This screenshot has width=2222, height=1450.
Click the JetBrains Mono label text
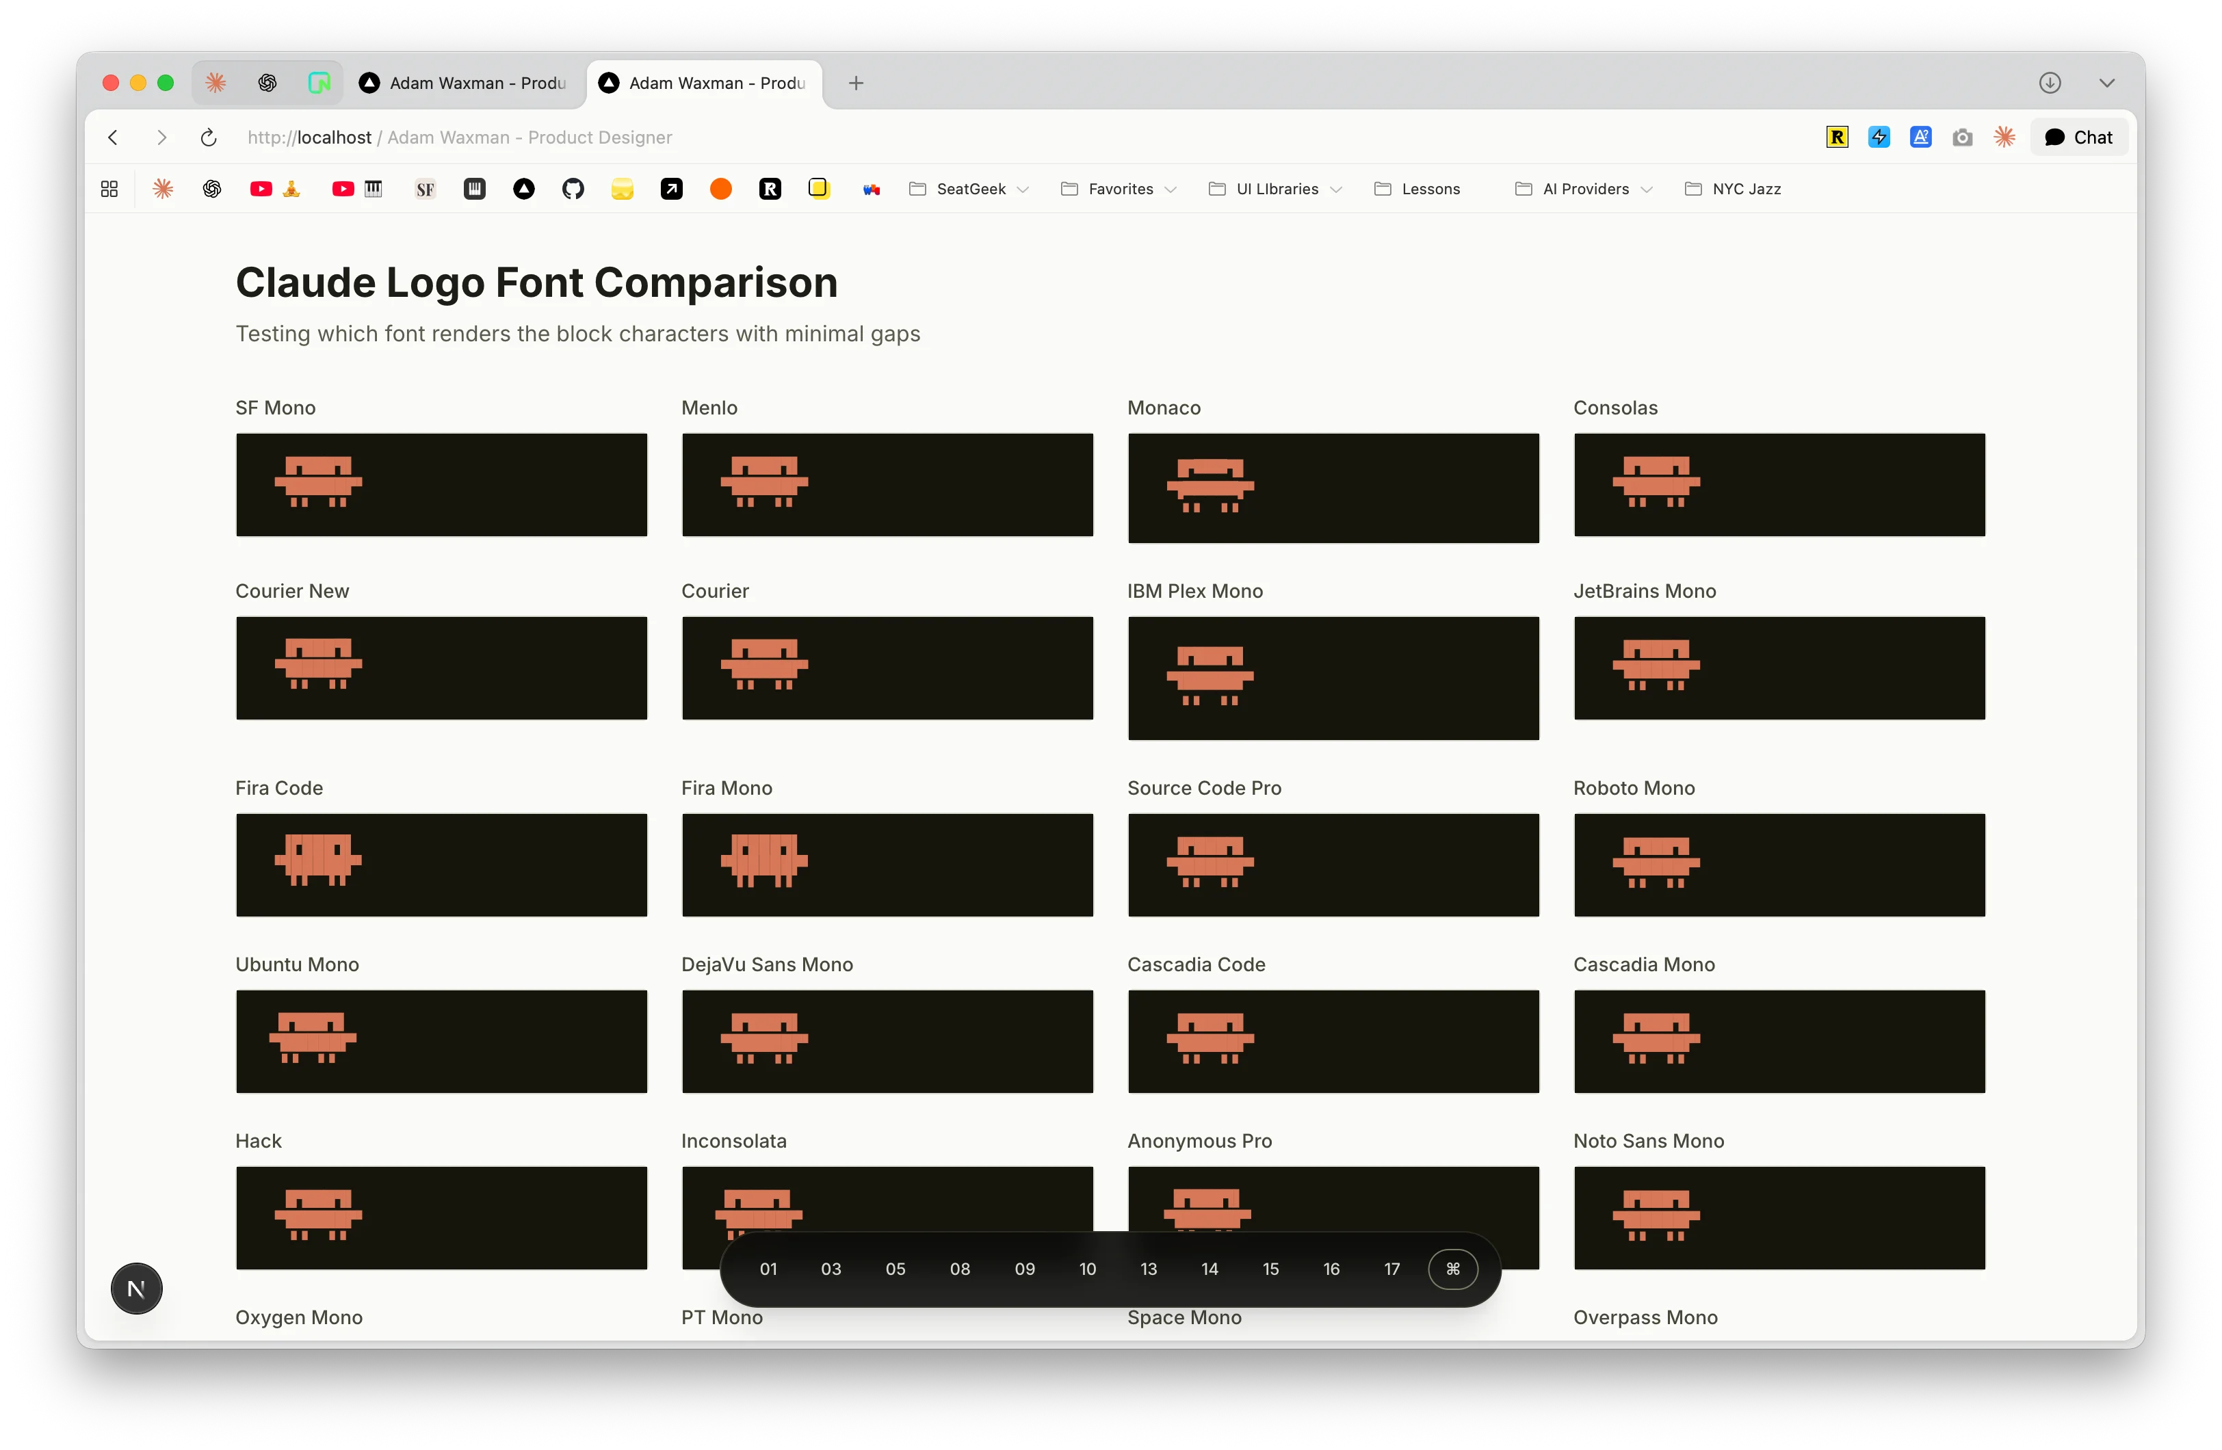pyautogui.click(x=1644, y=591)
